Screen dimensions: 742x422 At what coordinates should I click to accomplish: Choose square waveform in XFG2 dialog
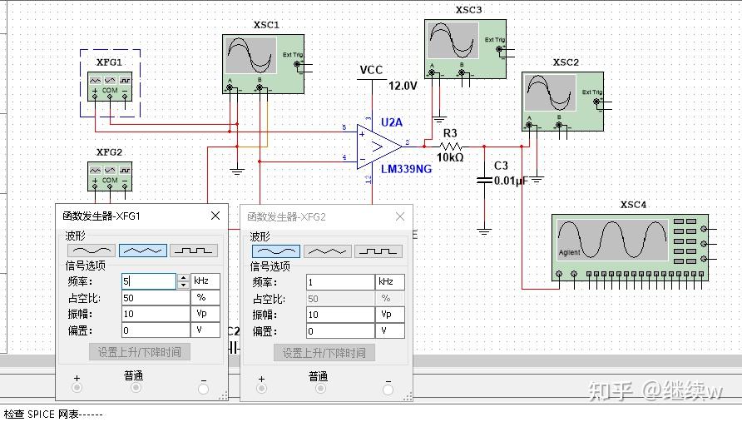pos(378,251)
